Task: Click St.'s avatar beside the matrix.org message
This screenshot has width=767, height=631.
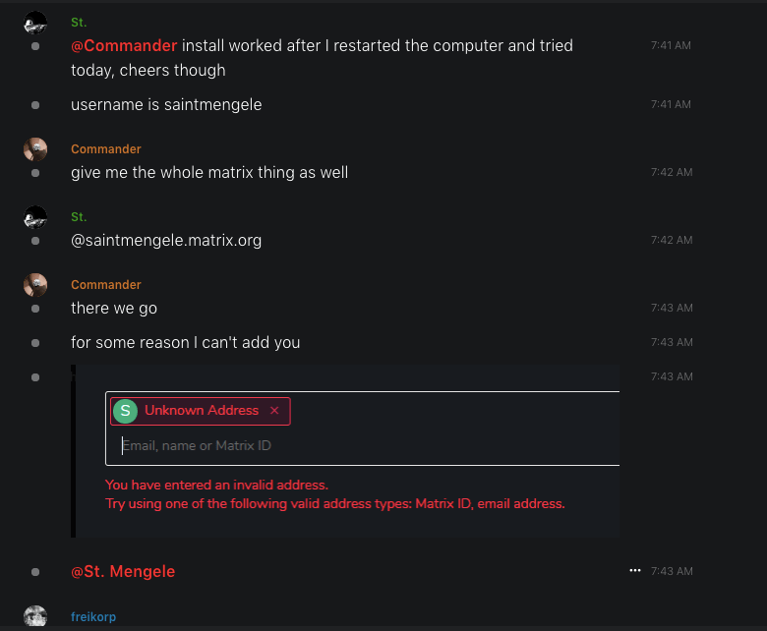Action: tap(35, 217)
